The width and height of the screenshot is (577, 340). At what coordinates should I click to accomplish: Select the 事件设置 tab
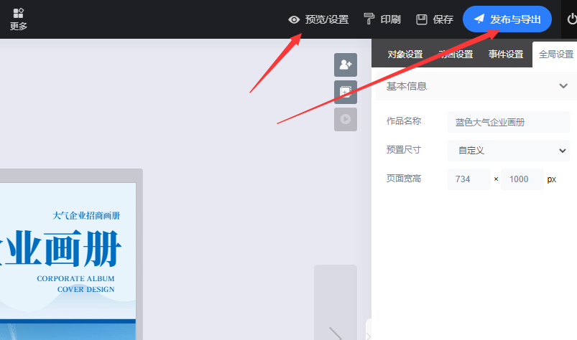click(506, 55)
